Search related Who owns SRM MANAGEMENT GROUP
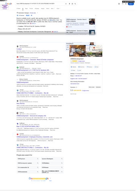Viewport: 137px width, 191px height. [x=52, y=172]
